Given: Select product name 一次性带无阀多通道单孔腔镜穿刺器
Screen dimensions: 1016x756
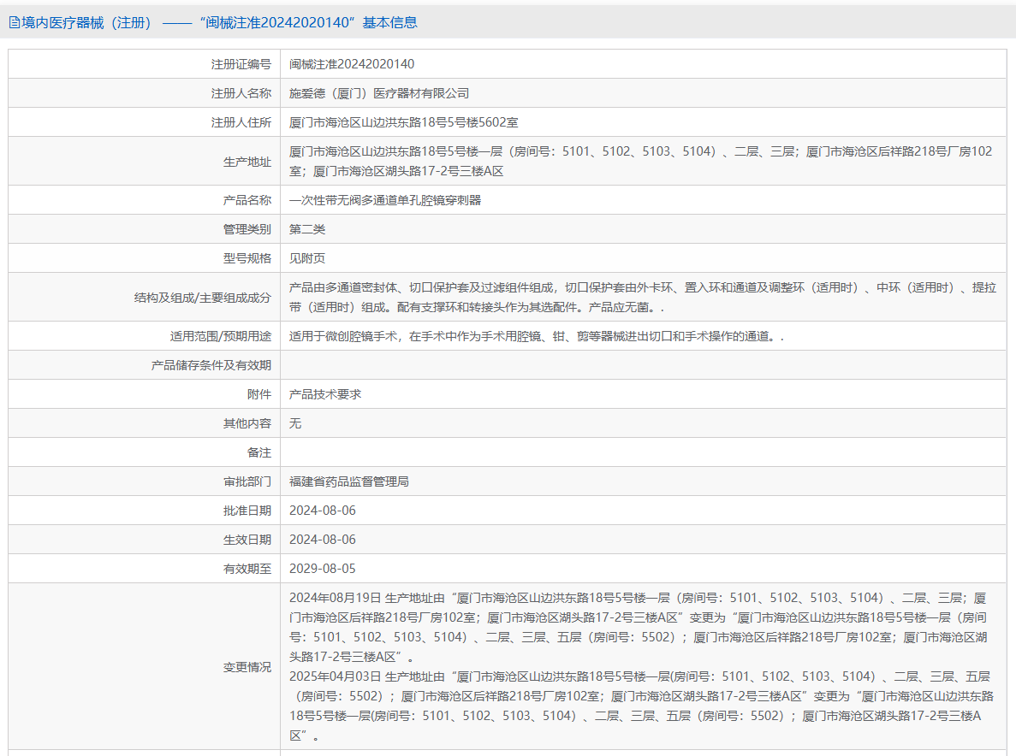Looking at the screenshot, I should (x=385, y=200).
